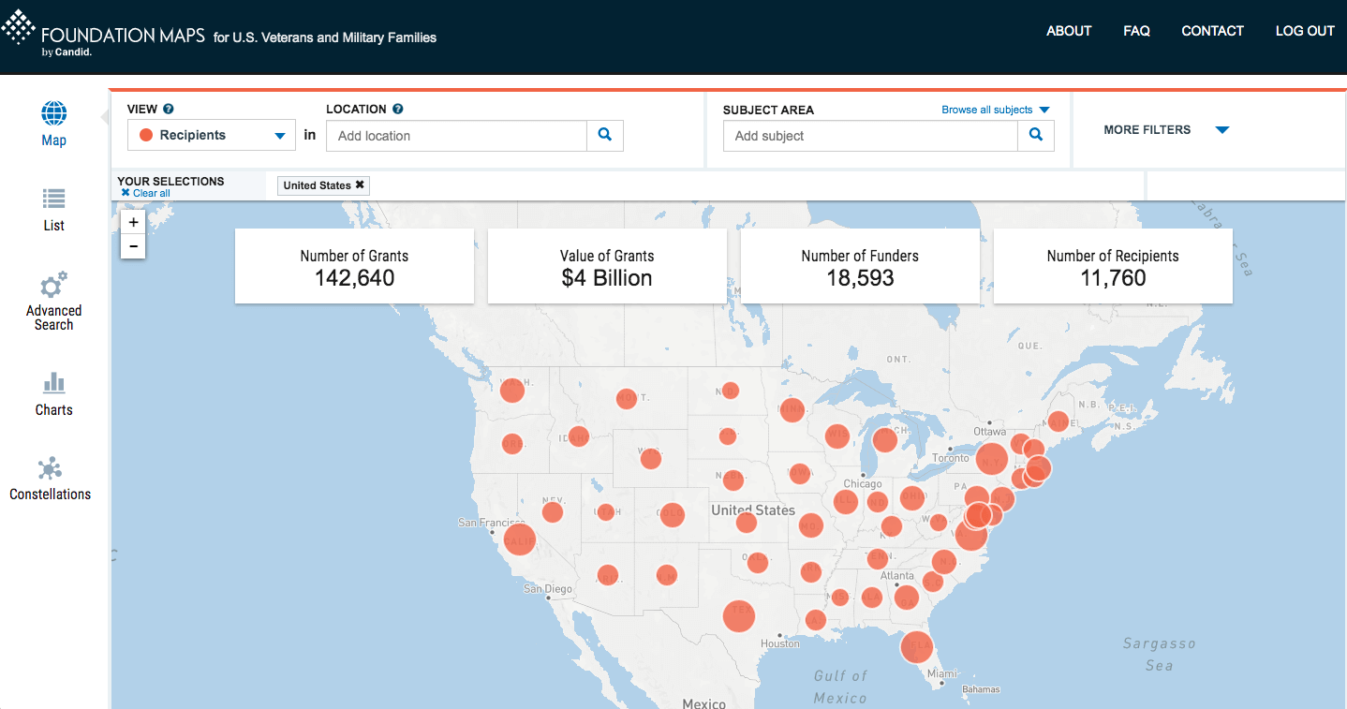Viewport: 1347px width, 709px height.
Task: Open the Charts bar-graph icon
Action: click(x=54, y=382)
